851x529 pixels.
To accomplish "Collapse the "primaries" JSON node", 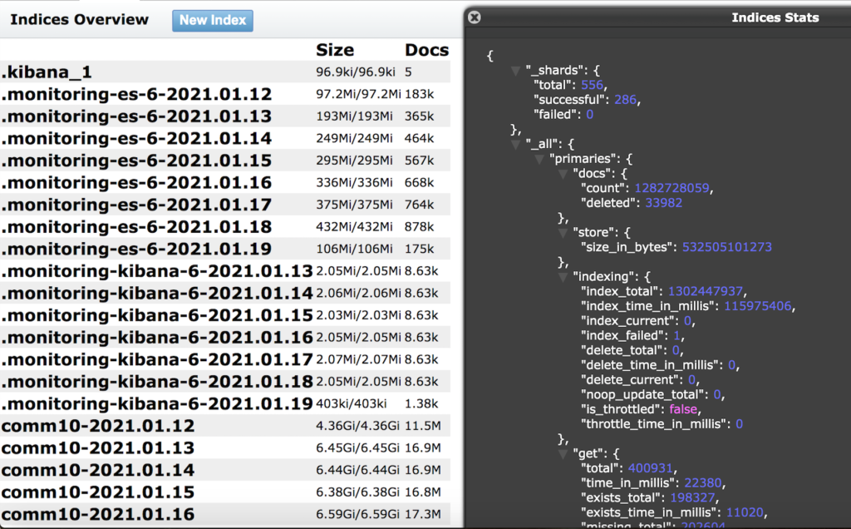I will (539, 159).
